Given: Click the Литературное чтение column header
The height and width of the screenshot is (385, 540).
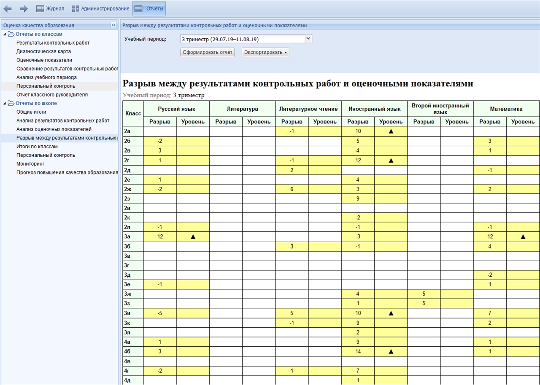Looking at the screenshot, I should tap(308, 109).
